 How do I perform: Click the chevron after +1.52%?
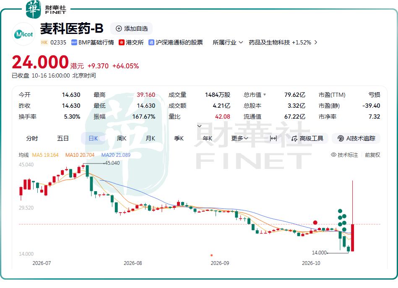[316, 42]
